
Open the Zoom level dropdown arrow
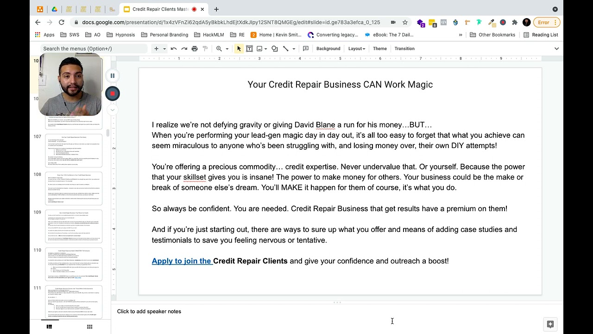pyautogui.click(x=227, y=49)
